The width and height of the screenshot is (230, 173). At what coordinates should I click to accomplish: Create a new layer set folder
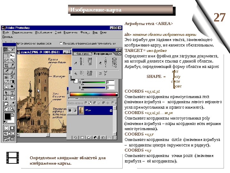(x=89, y=137)
